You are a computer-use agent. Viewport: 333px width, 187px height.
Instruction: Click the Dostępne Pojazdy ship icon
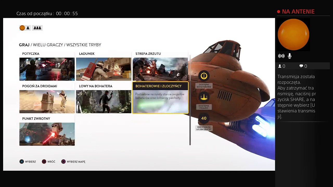pyautogui.click(x=204, y=97)
